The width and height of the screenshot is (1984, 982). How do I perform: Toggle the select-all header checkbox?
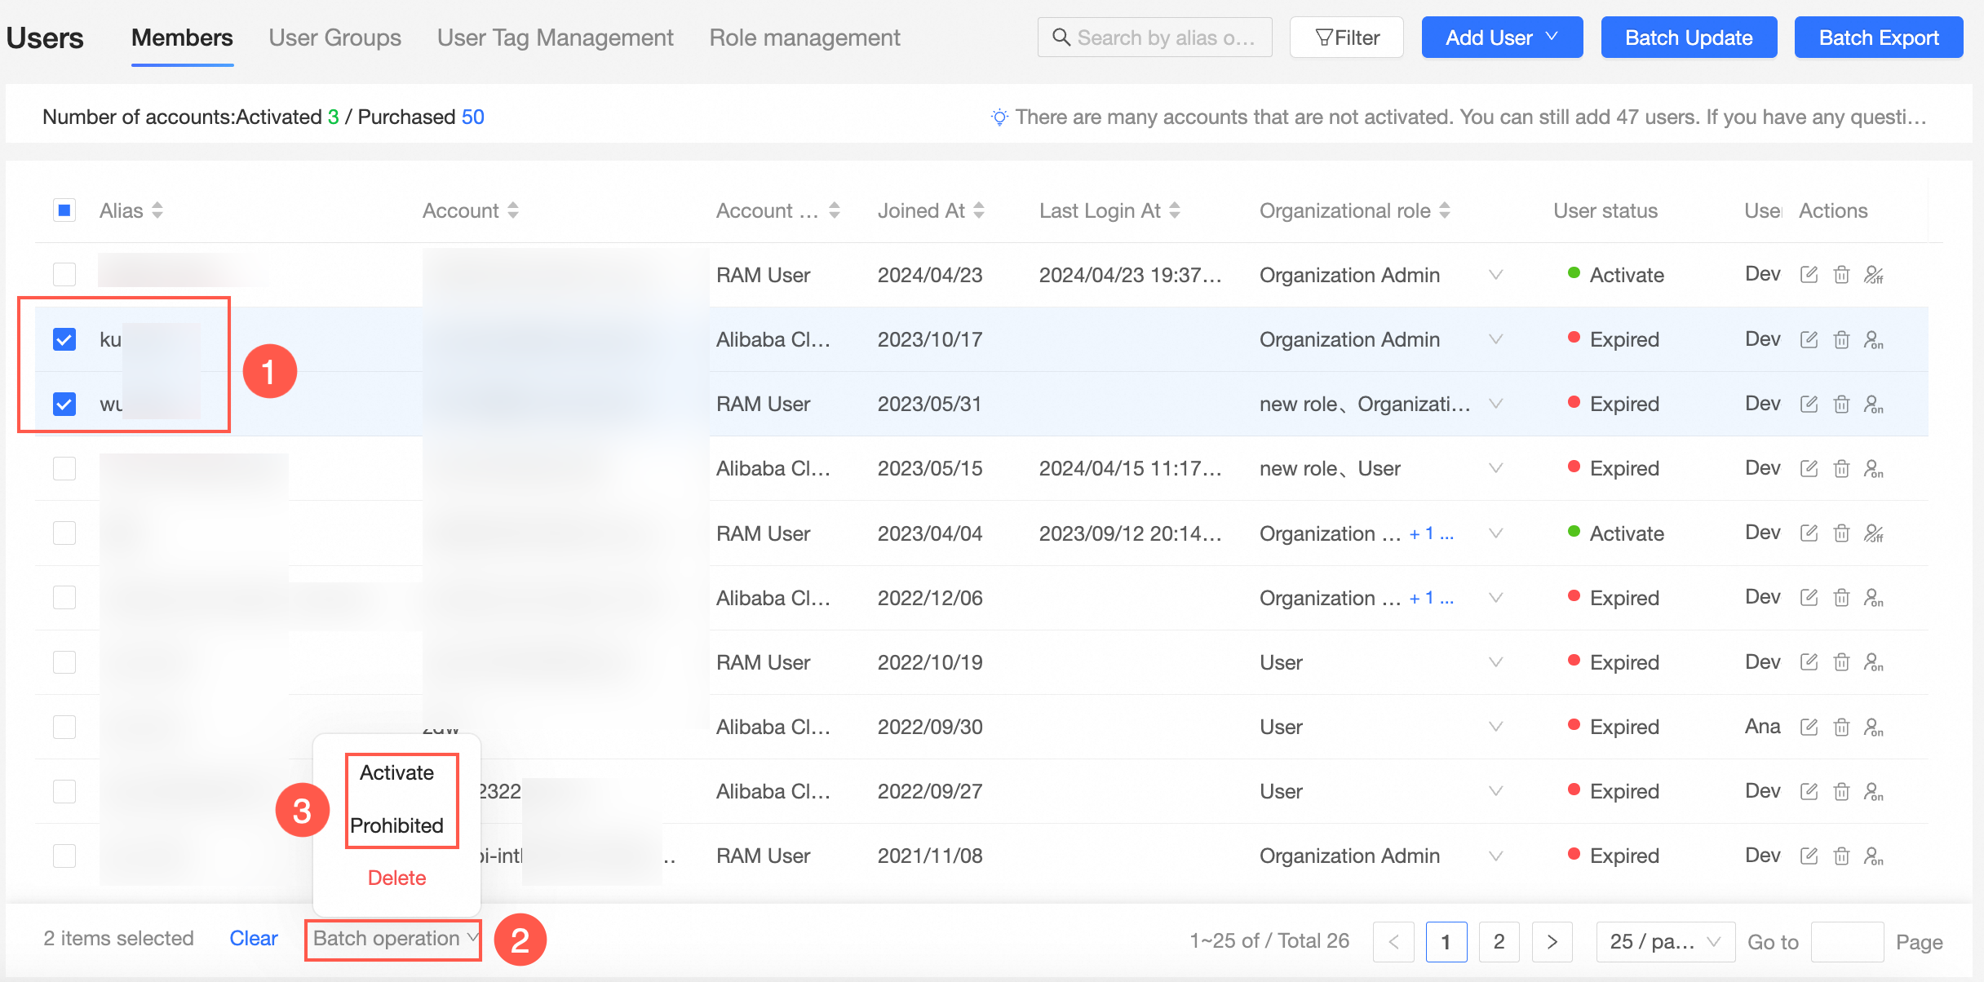[64, 210]
